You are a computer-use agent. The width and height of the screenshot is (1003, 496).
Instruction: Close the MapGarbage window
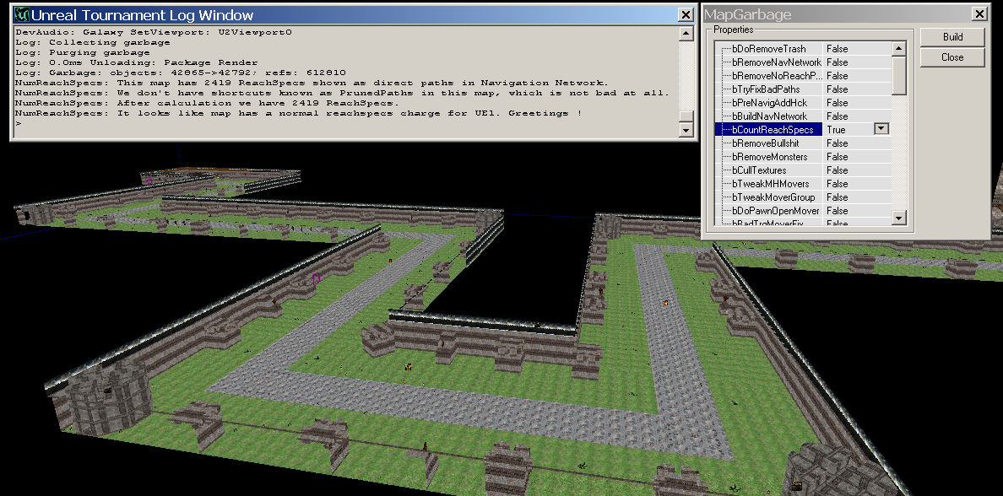click(x=979, y=14)
